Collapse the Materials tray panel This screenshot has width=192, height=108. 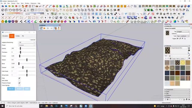pyautogui.click(x=177, y=46)
